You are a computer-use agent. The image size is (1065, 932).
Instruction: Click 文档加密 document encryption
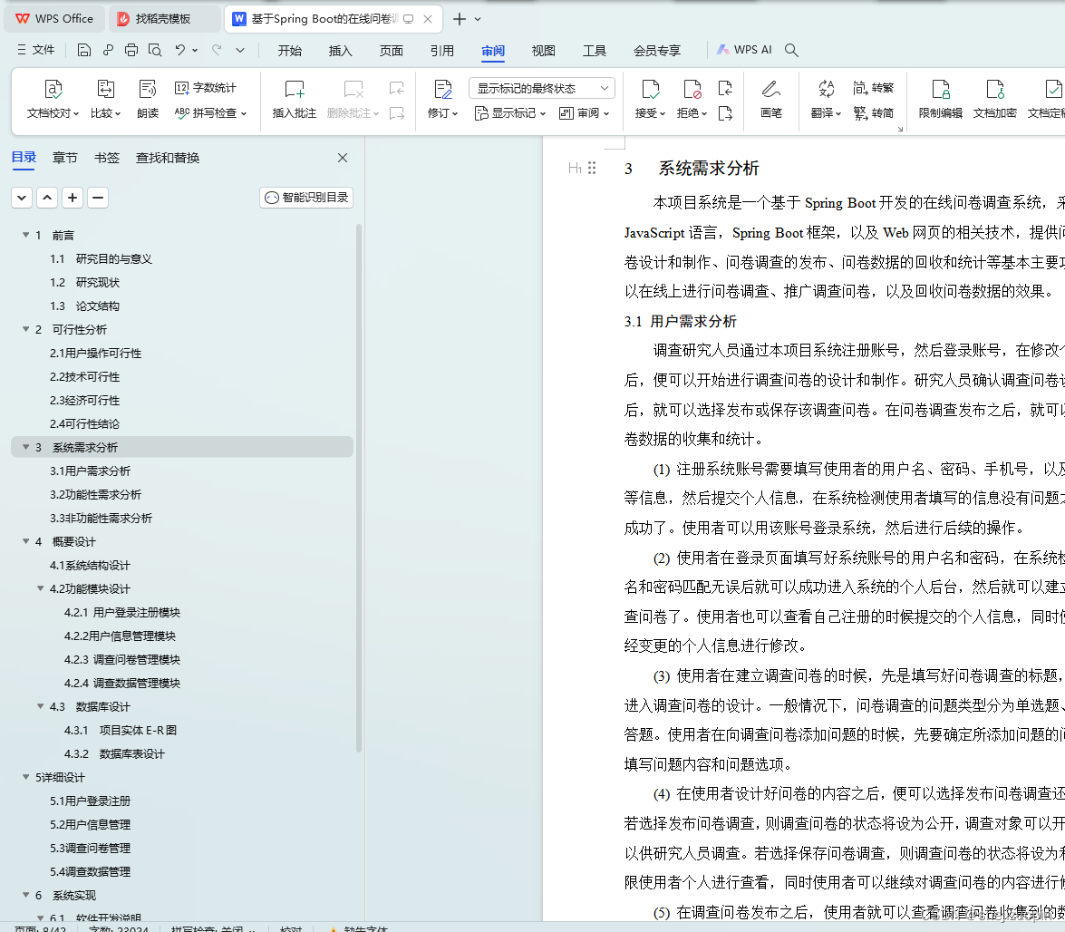tap(994, 99)
